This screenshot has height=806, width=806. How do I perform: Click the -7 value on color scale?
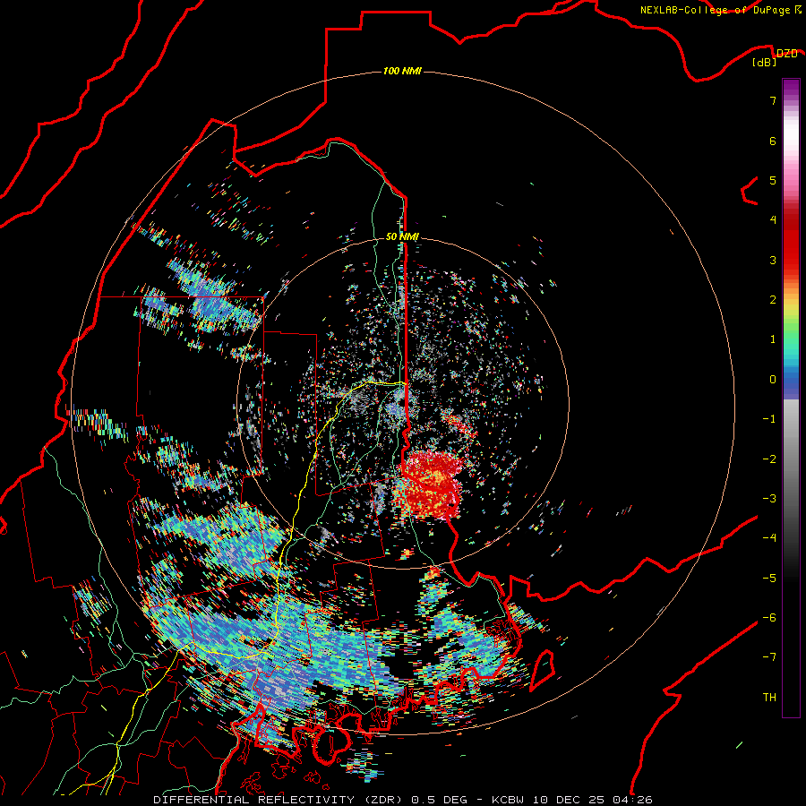pos(769,657)
